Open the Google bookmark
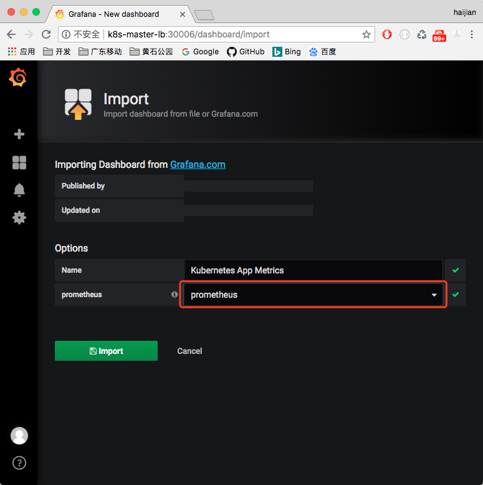Image resolution: width=483 pixels, height=485 pixels. coord(200,52)
